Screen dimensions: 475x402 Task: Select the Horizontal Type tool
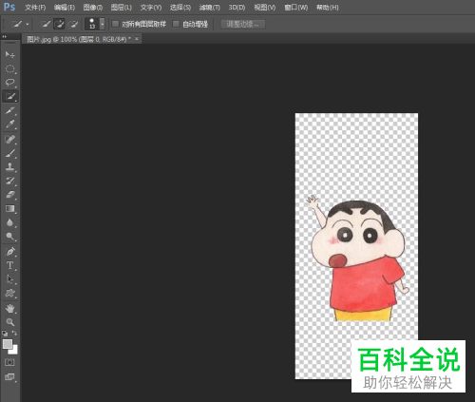pyautogui.click(x=9, y=265)
